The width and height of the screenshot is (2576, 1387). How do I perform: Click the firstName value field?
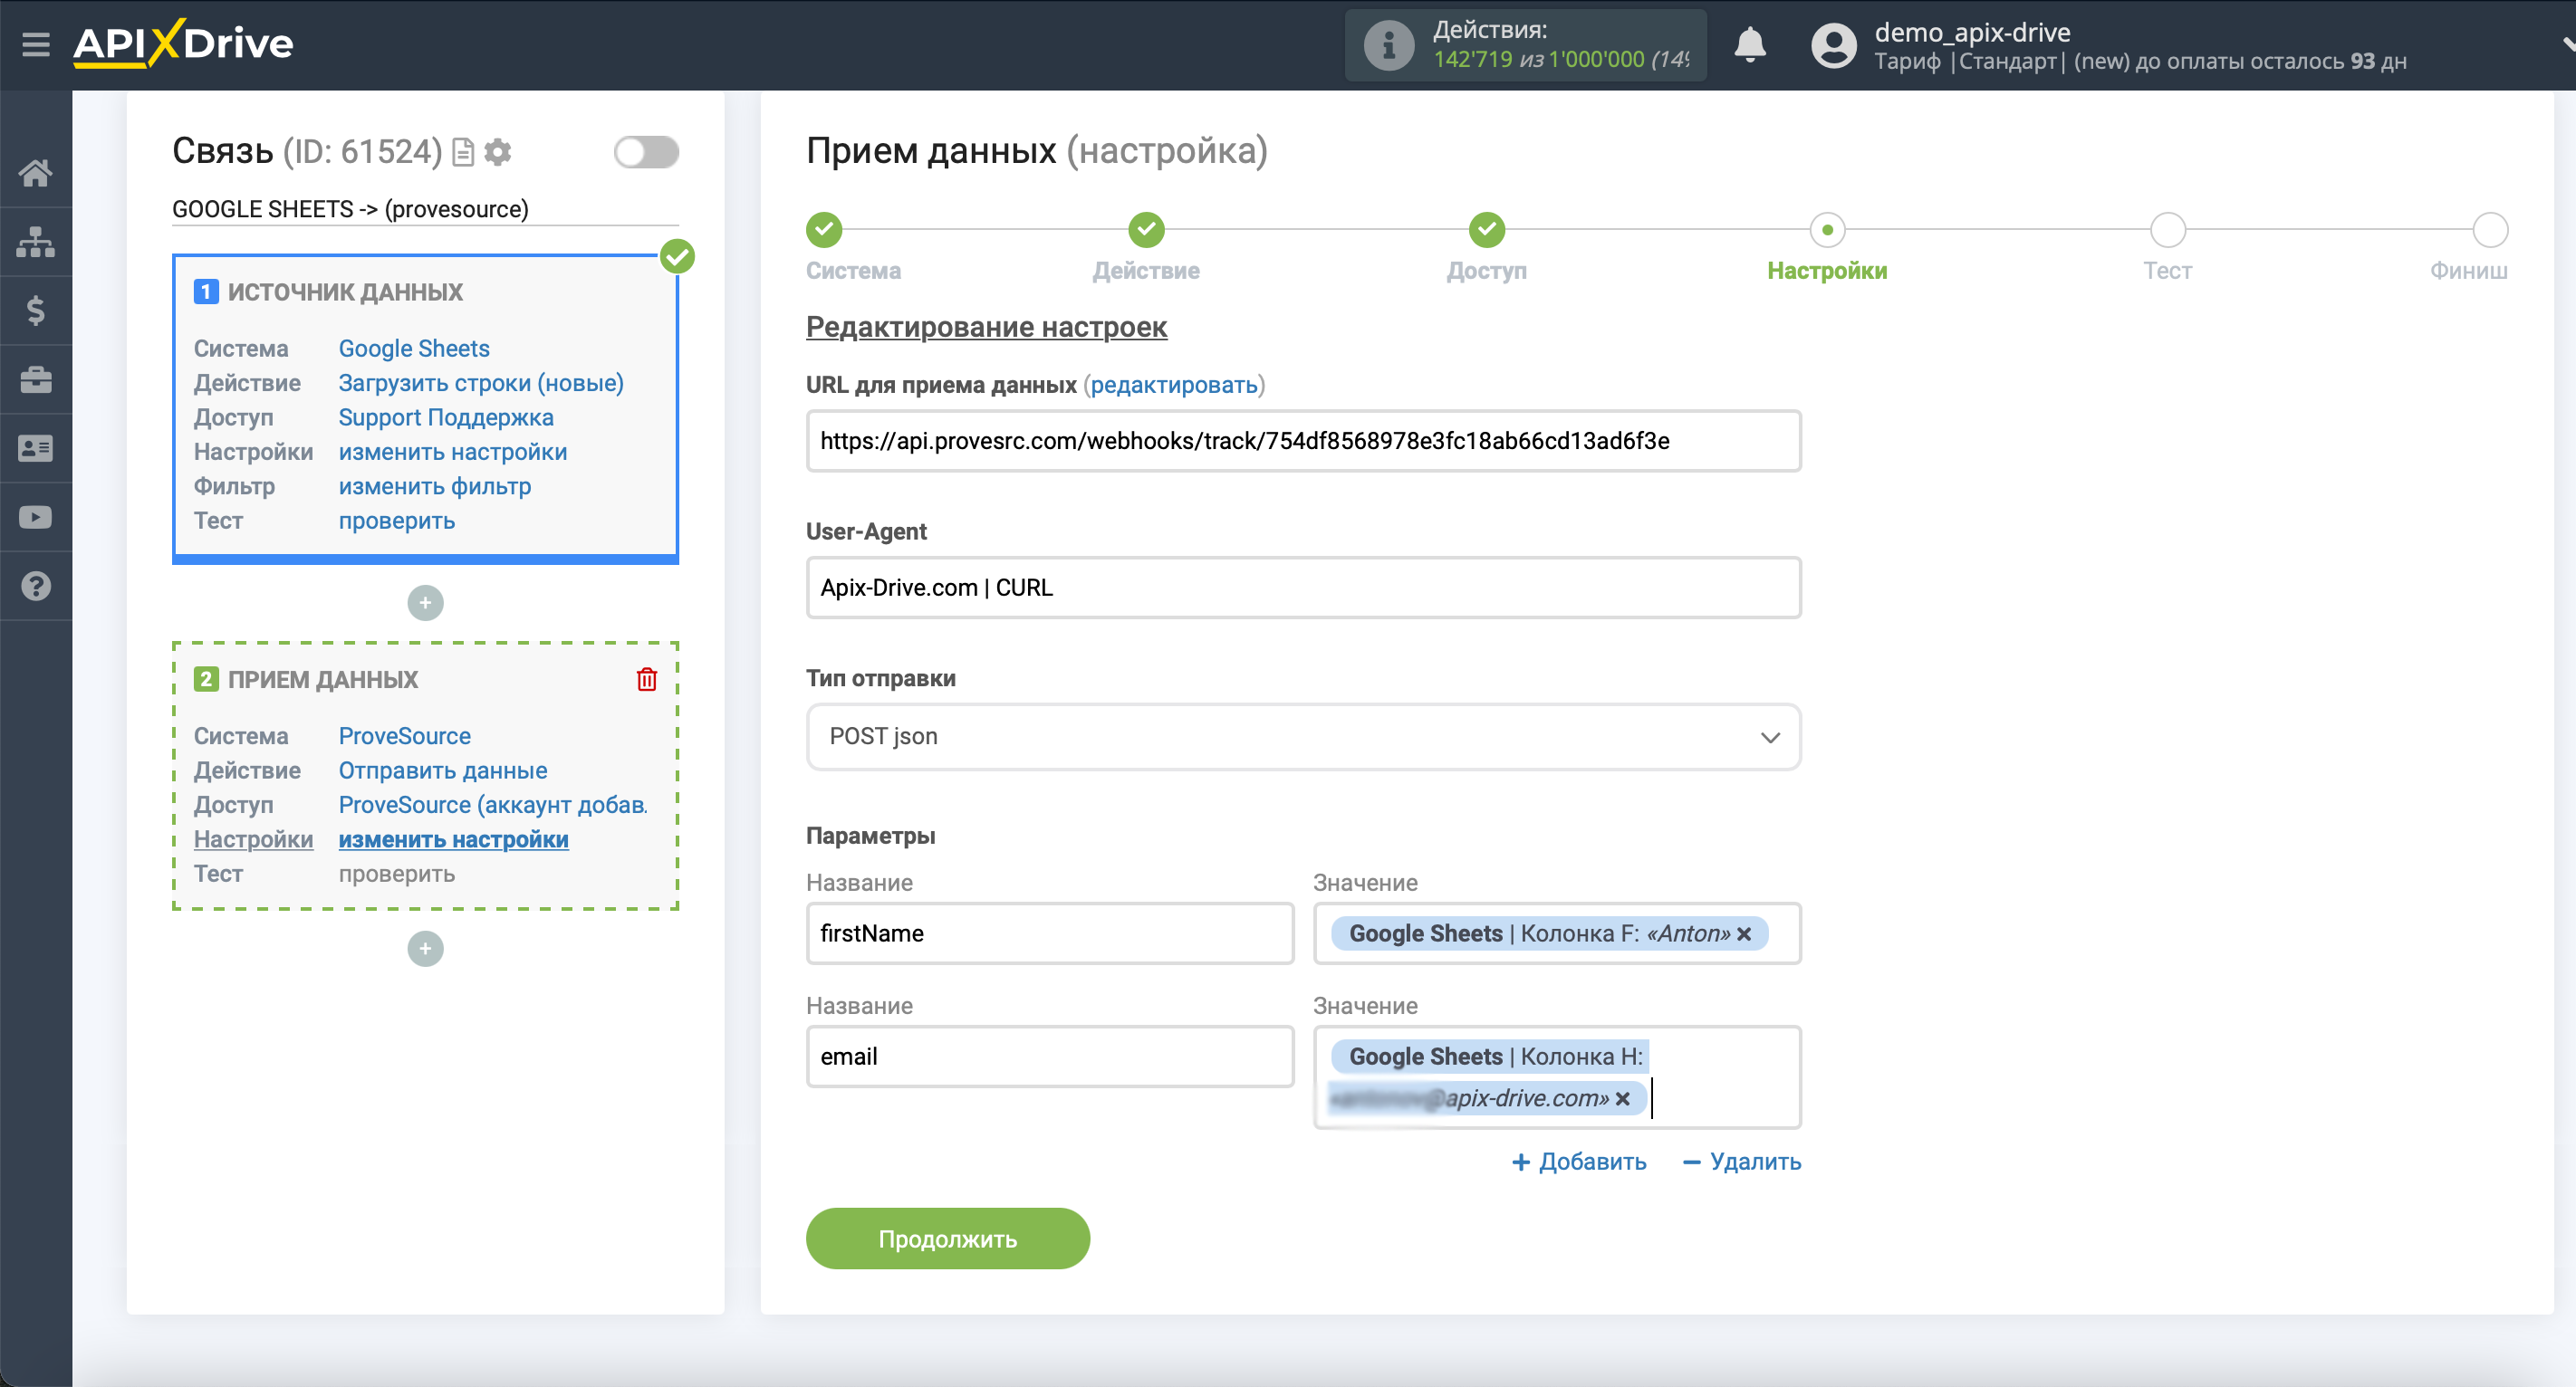1556,934
